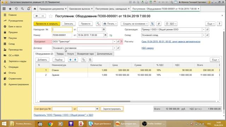Switch to Услуги tab
Viewport: 226px width, 127px height.
(70, 54)
